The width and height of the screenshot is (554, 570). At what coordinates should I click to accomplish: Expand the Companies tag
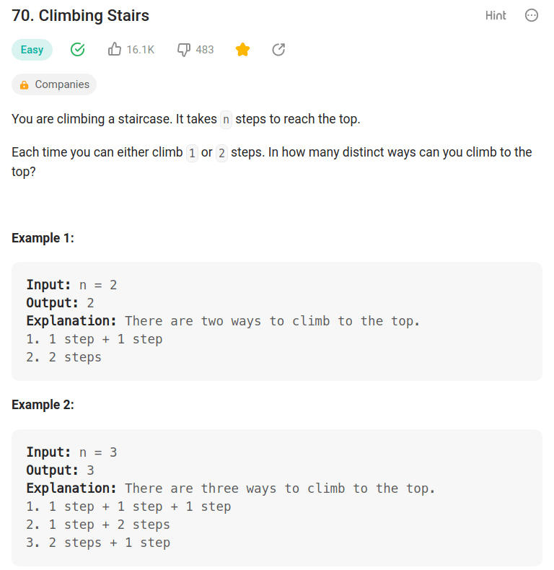coord(54,84)
